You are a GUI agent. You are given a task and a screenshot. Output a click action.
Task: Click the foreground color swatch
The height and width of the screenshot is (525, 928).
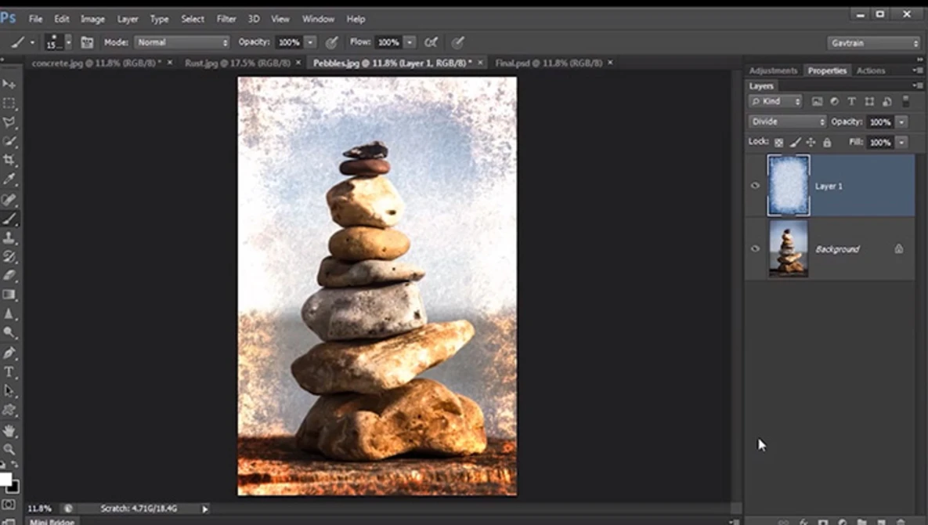(5, 479)
